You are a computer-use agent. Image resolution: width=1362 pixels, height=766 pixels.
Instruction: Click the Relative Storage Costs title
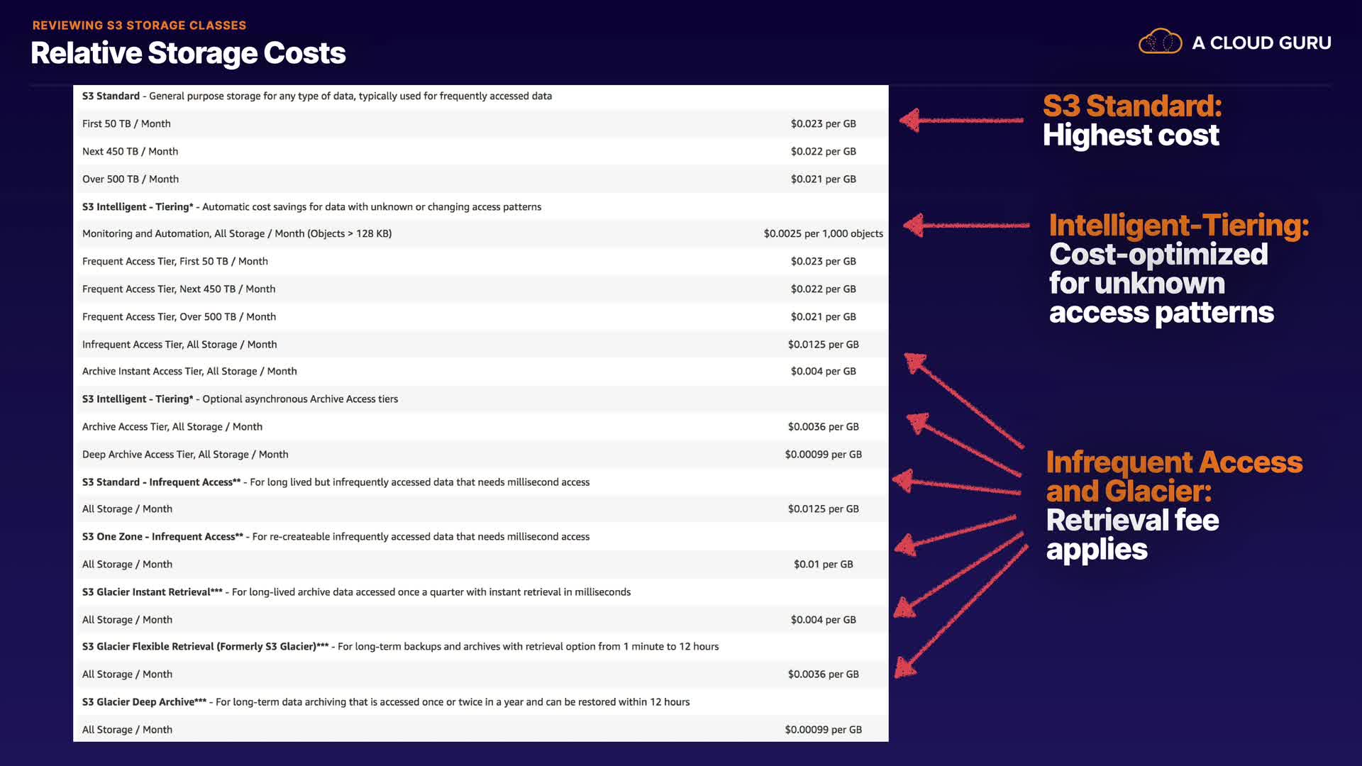click(x=188, y=53)
